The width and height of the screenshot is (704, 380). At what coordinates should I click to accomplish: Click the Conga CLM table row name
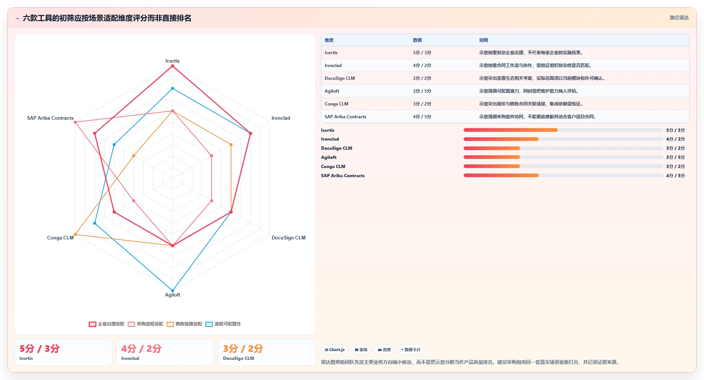click(x=336, y=104)
